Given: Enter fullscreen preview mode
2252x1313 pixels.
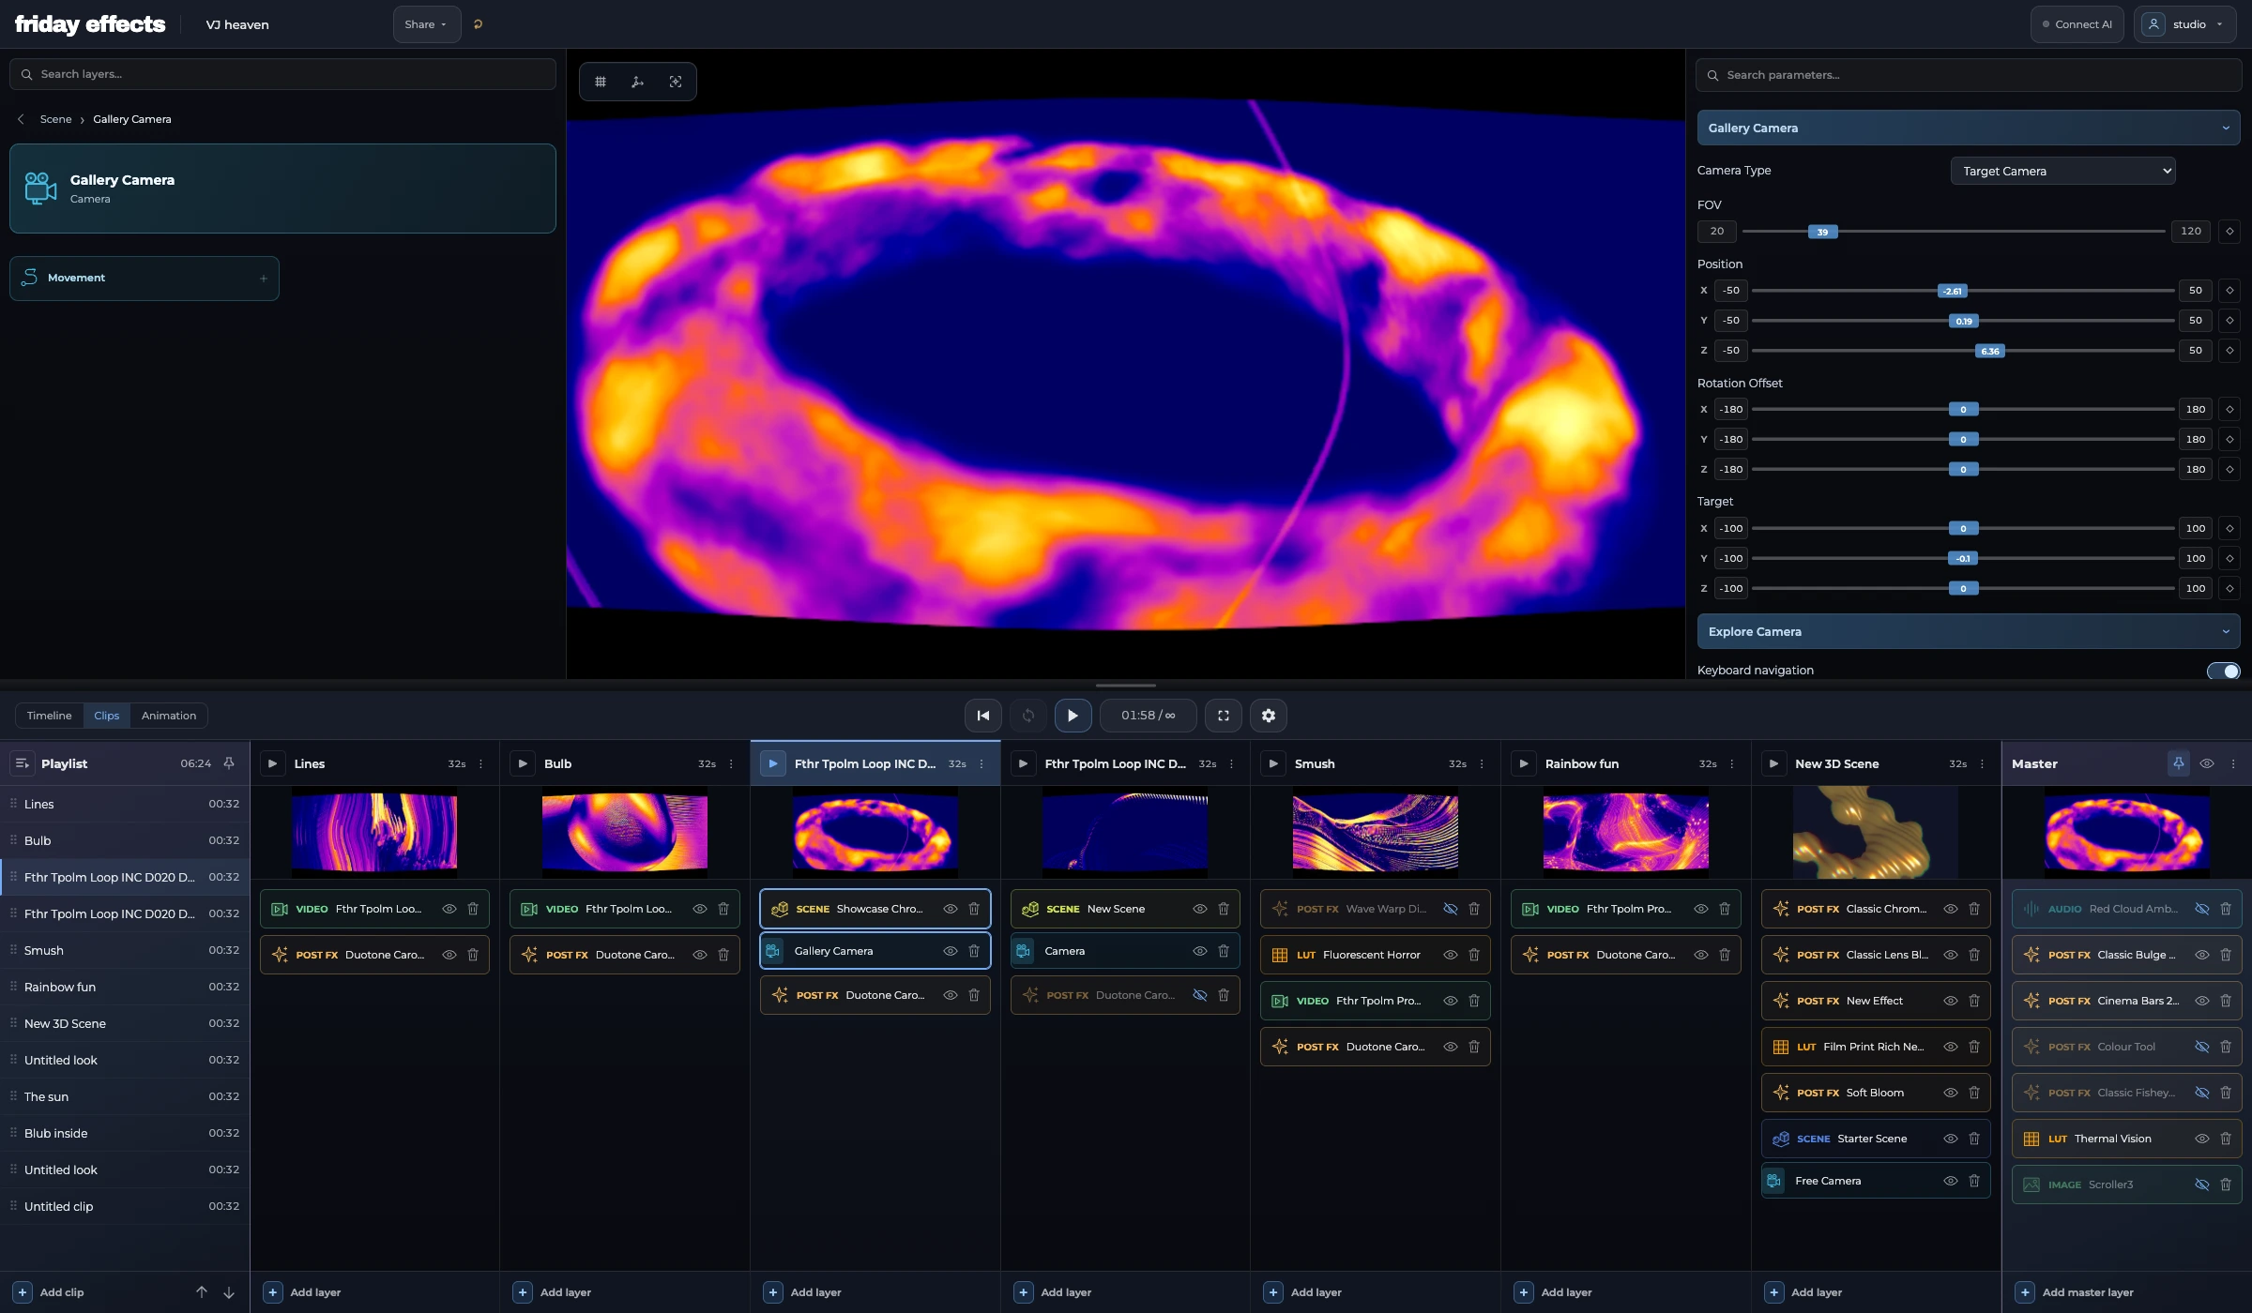Looking at the screenshot, I should (x=1224, y=716).
